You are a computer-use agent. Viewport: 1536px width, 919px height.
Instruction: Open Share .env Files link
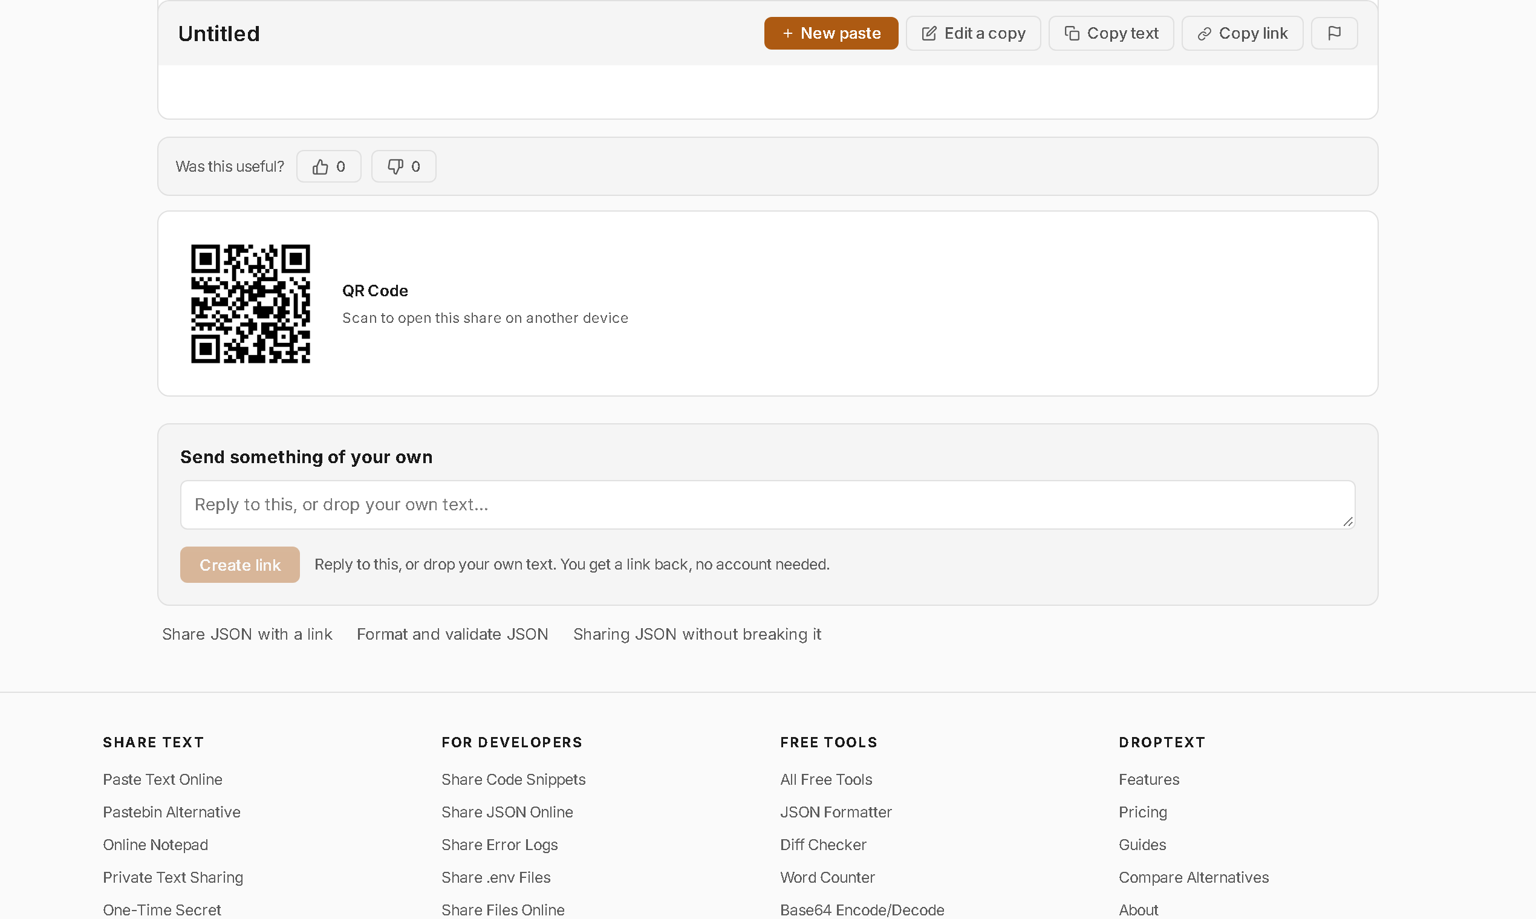495,877
